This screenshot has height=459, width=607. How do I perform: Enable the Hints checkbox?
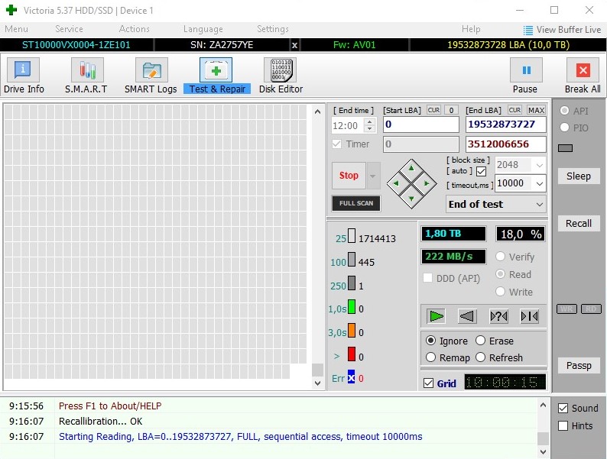pyautogui.click(x=563, y=426)
